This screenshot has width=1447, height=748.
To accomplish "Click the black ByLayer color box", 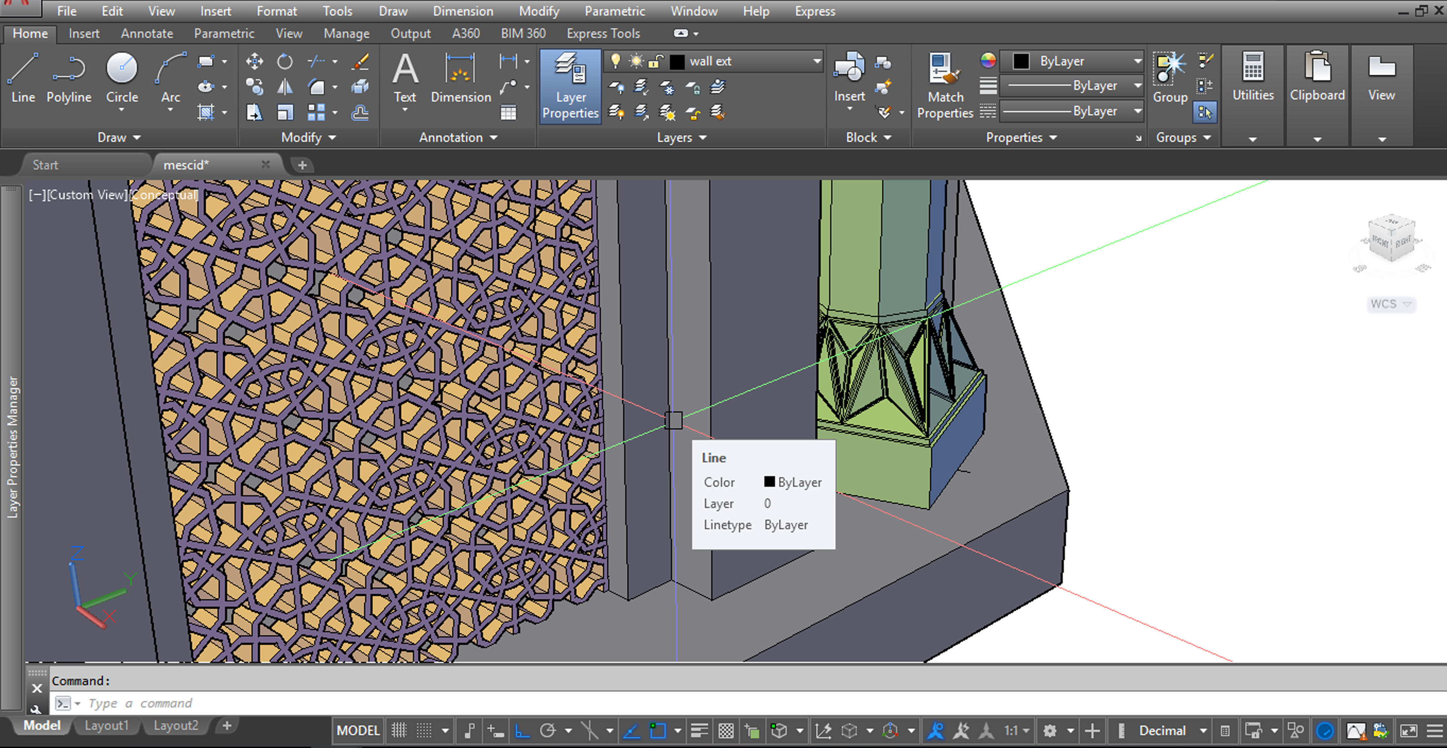I will point(1021,61).
